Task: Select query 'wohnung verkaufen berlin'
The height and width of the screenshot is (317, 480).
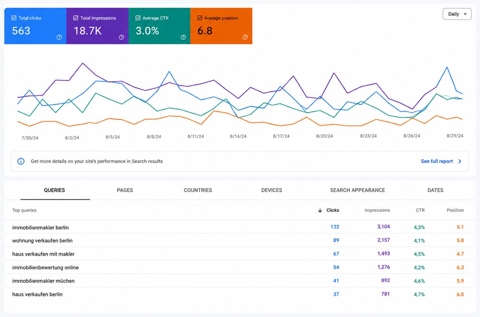Action: click(x=42, y=240)
